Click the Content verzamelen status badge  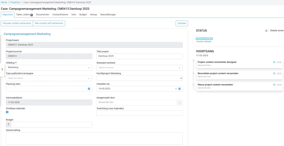point(204,39)
